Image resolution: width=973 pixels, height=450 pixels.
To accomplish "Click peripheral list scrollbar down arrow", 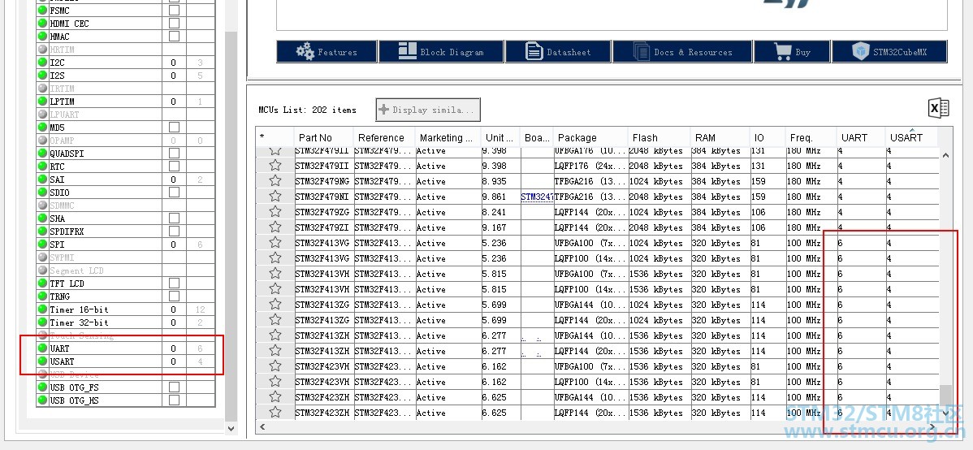I will [231, 427].
